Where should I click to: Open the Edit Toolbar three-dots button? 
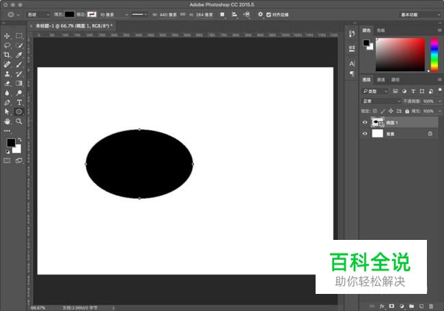point(7,131)
